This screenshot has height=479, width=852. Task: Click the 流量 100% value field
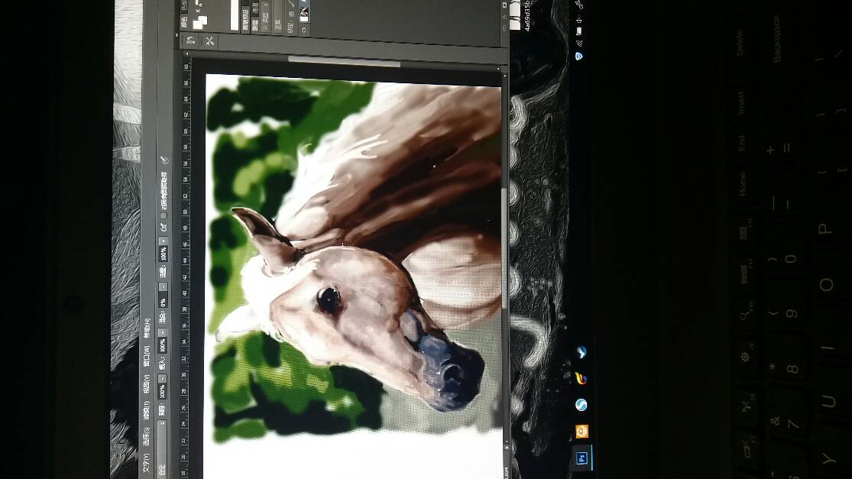coord(163,254)
